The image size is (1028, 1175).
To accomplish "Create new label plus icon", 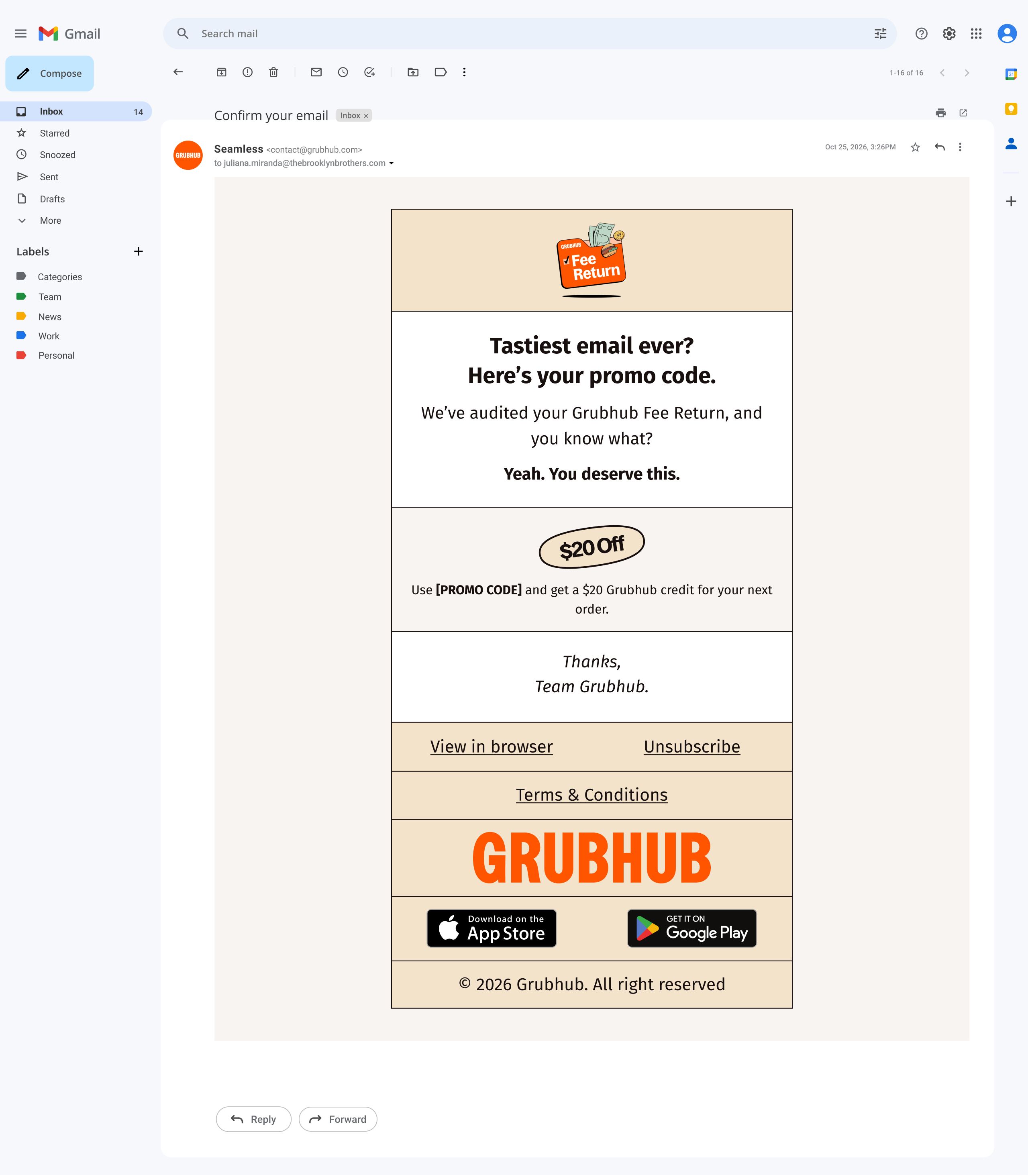I will [x=138, y=252].
